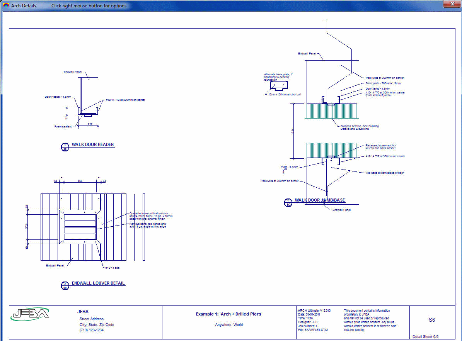
Task: Click the S6 sheet number box
Action: (x=431, y=320)
